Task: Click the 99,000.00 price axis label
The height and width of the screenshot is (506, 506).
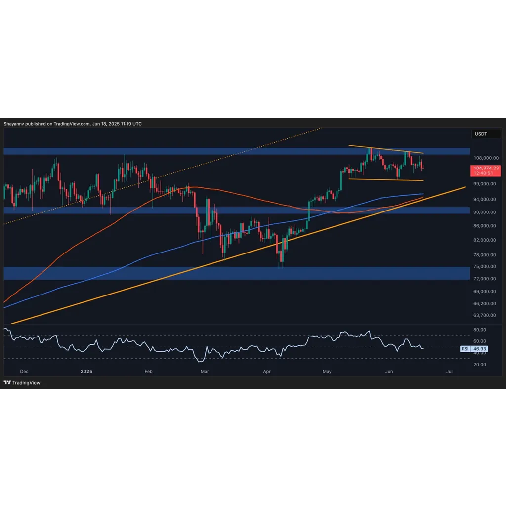Action: (484, 184)
